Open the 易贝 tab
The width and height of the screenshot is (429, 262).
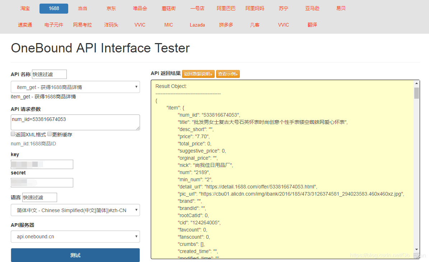[x=341, y=9]
